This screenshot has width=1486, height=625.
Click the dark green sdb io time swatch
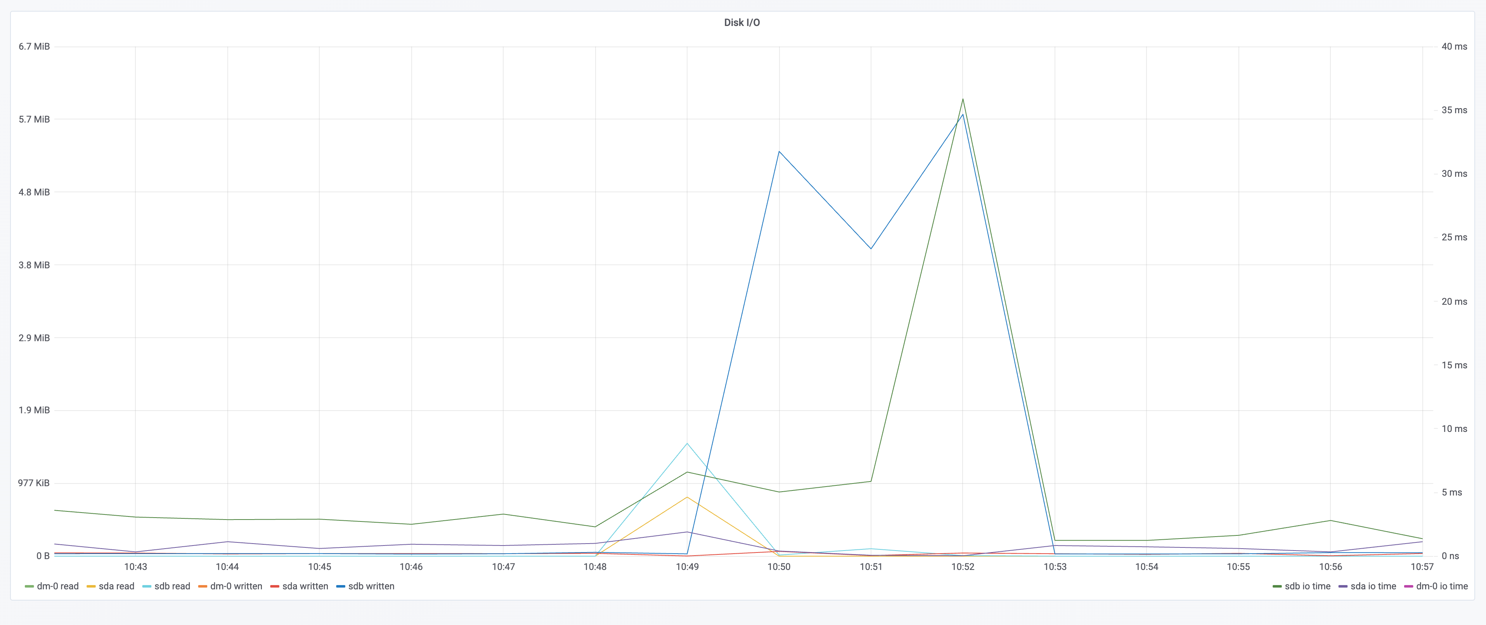click(x=1276, y=586)
